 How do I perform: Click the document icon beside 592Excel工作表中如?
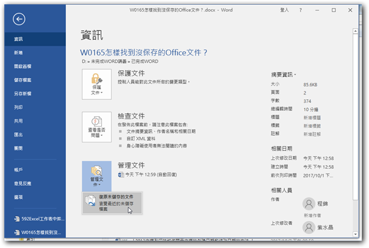[x=16, y=219]
